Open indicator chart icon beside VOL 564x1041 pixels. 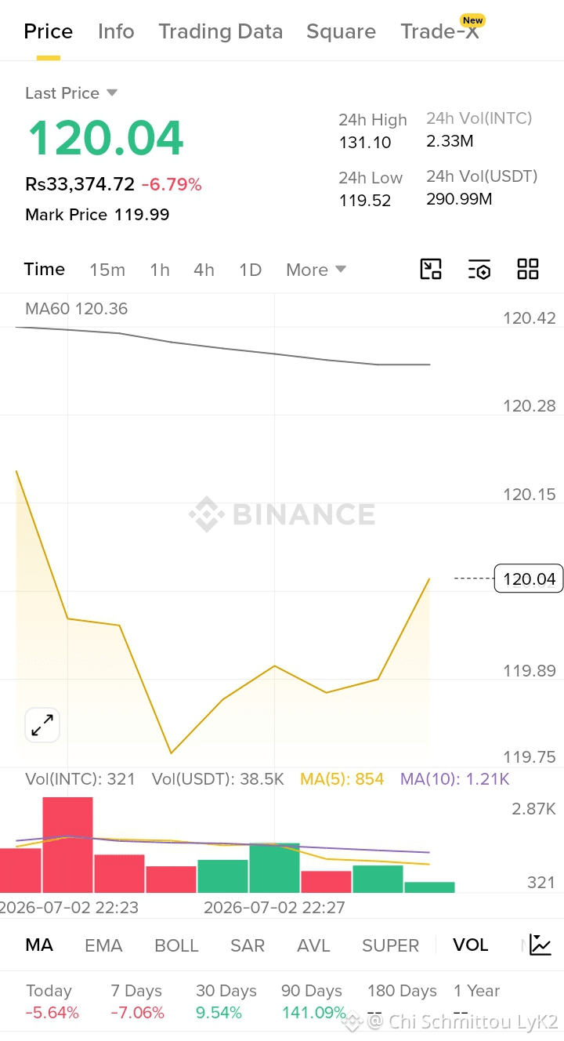[540, 945]
